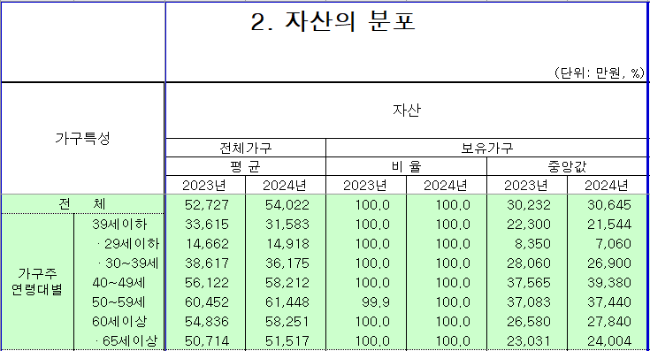This screenshot has width=650, height=351.
Task: Select the '자산' header cell
Action: point(406,111)
